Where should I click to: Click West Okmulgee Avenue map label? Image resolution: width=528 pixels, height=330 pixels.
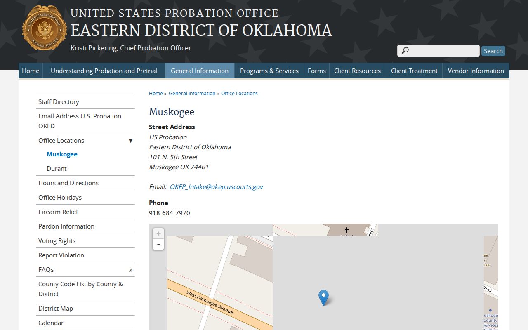pyautogui.click(x=210, y=302)
